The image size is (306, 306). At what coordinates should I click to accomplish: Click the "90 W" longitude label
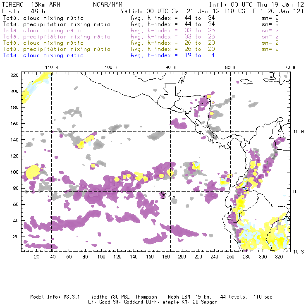pos(170,67)
